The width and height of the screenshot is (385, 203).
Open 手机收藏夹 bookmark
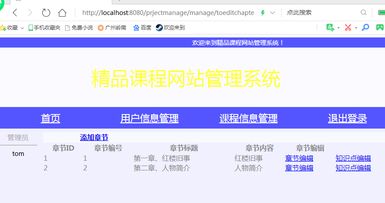[x=44, y=28]
